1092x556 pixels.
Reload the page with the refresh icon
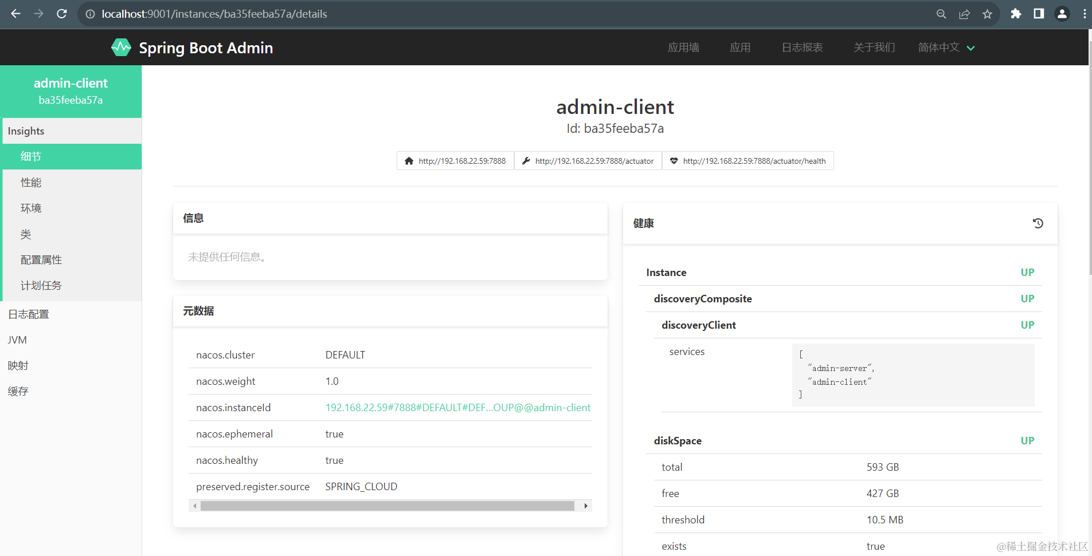tap(62, 14)
